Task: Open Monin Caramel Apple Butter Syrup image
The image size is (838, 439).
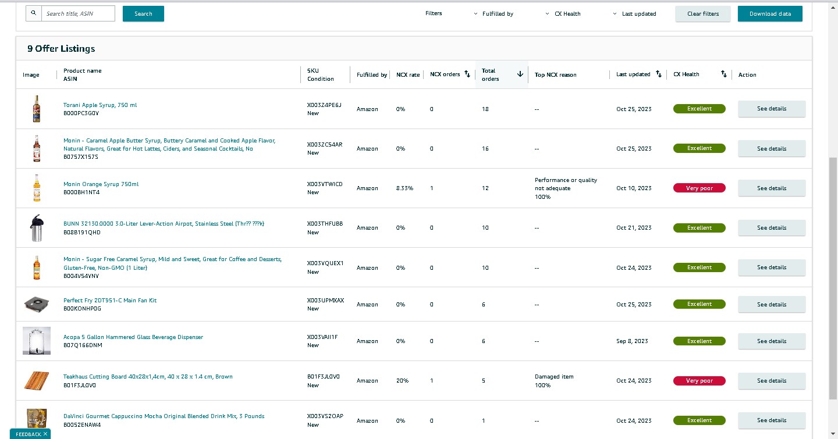Action: click(x=37, y=148)
